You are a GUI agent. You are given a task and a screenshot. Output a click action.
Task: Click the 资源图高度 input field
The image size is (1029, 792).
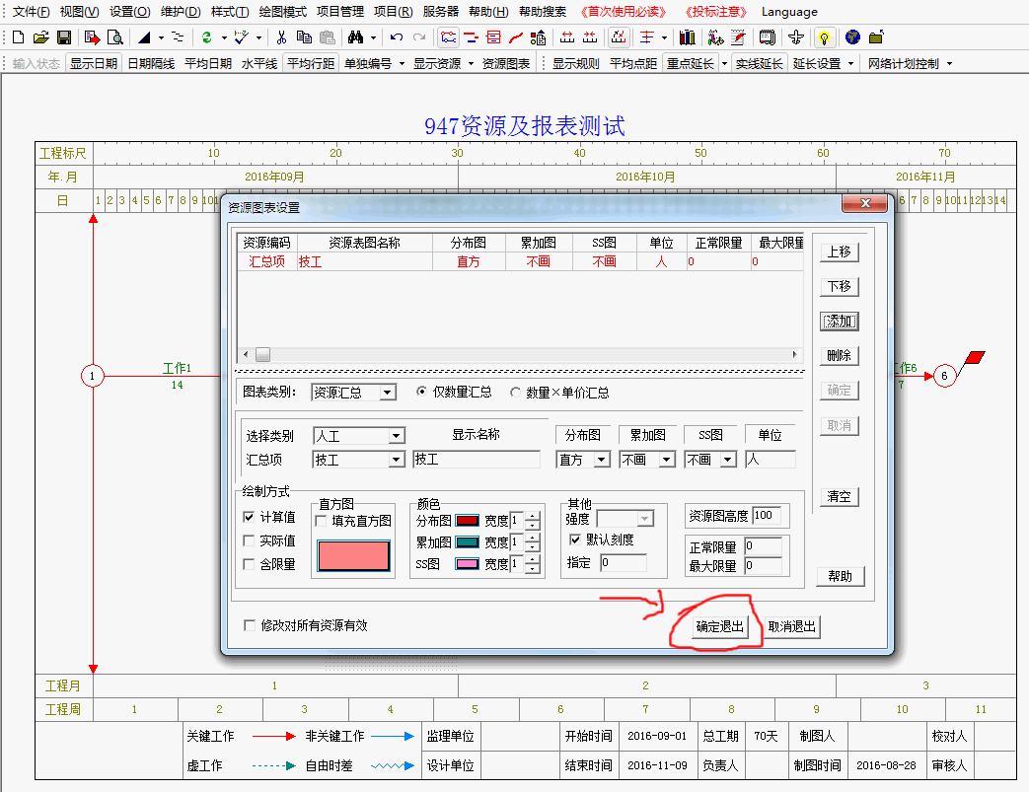tap(766, 515)
